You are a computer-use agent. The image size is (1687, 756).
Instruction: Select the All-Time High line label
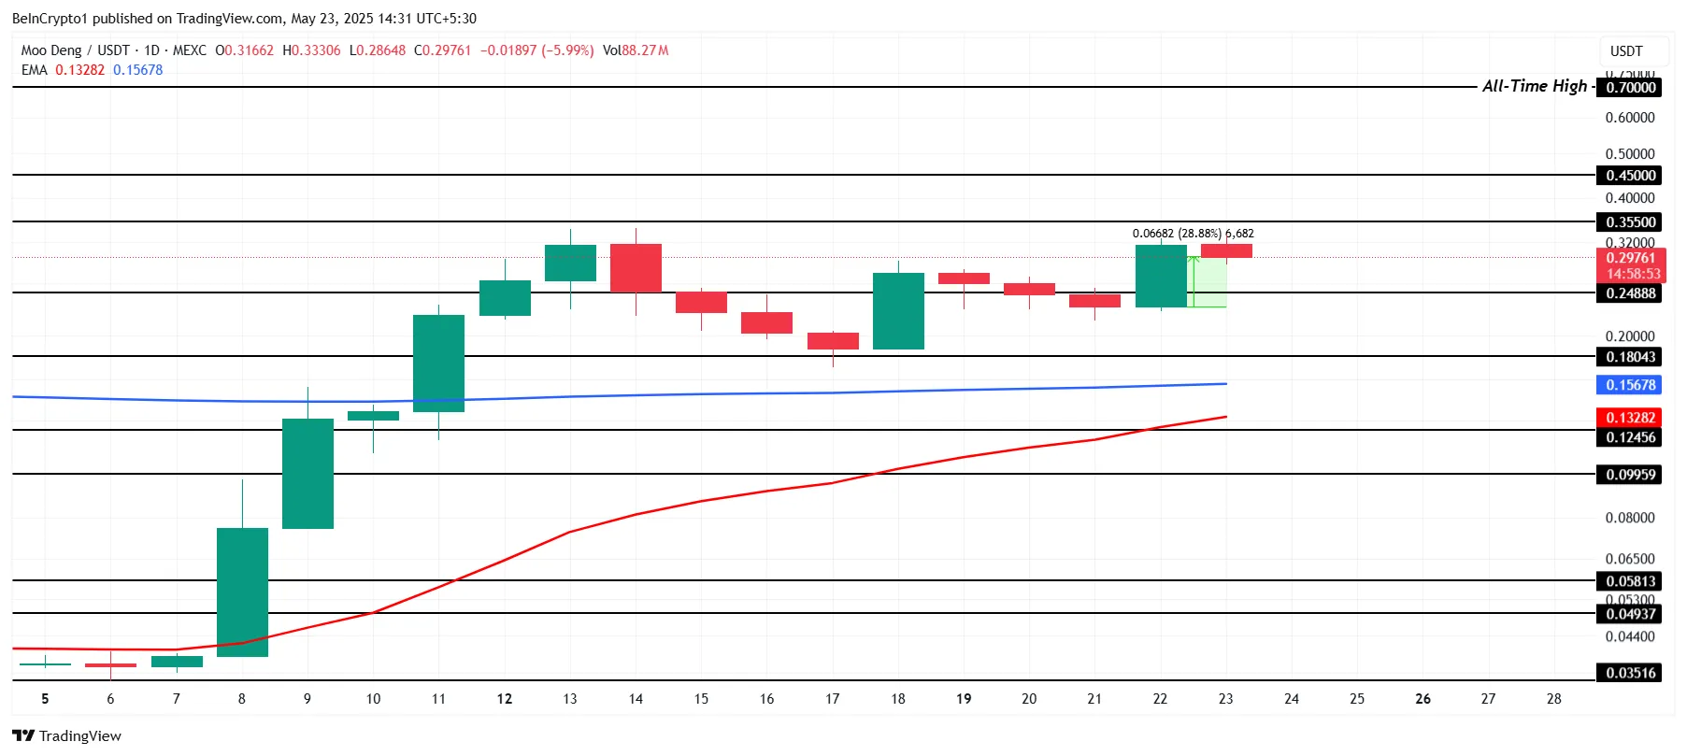tap(1534, 86)
